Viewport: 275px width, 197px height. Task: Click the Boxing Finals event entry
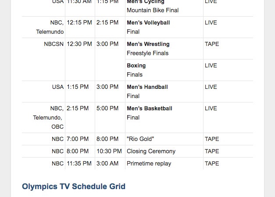136,70
